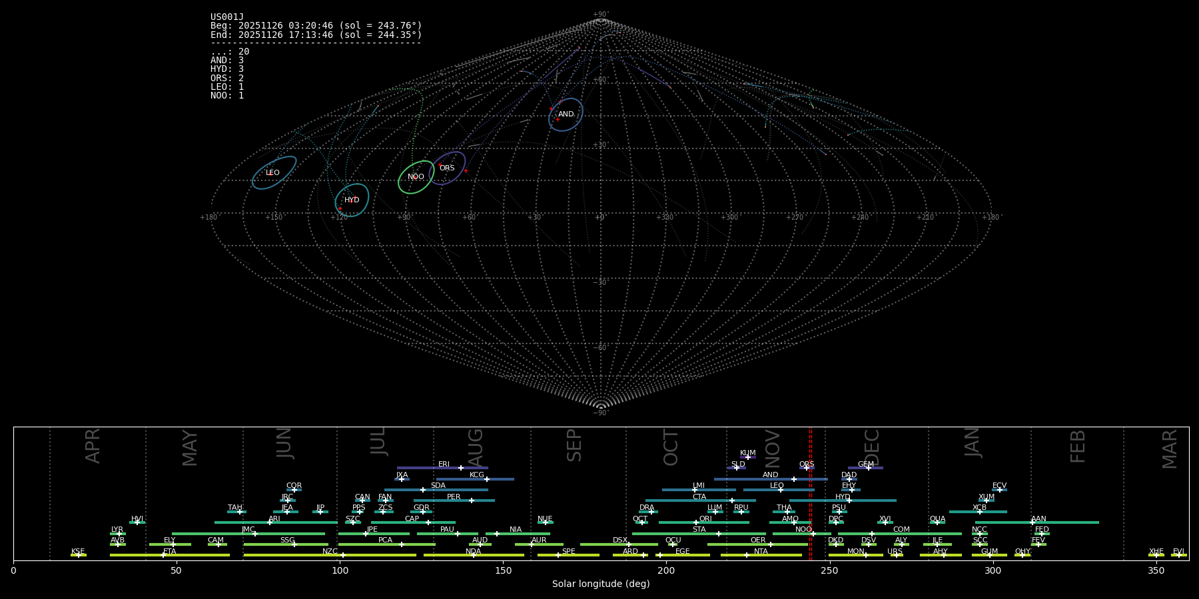Select the LEO radiant ellipse
This screenshot has width=1199, height=599.
(274, 173)
